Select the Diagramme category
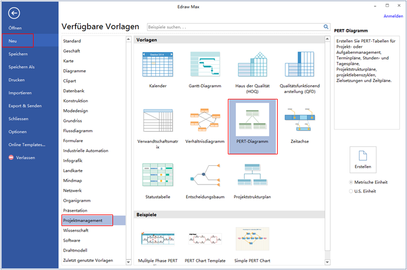The image size is (407, 270). [74, 71]
